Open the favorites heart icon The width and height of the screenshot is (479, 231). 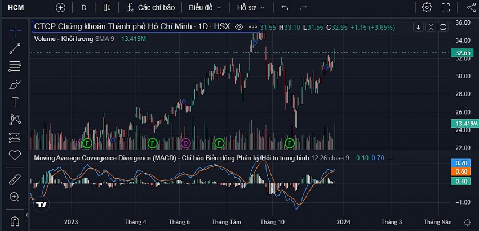coord(15,155)
